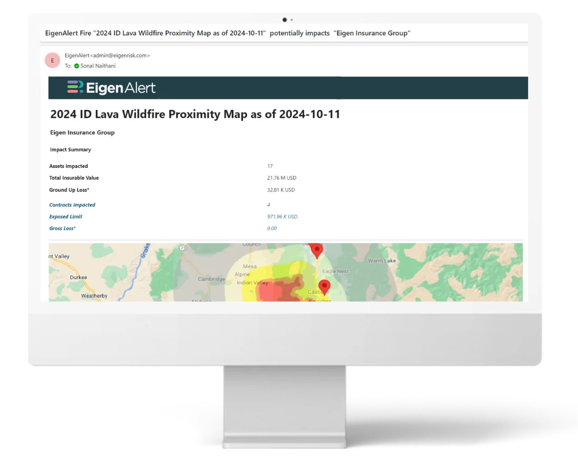This screenshot has height=475, width=578.
Task: Click the green status dot beside Sonal Naithani
Action: click(77, 66)
